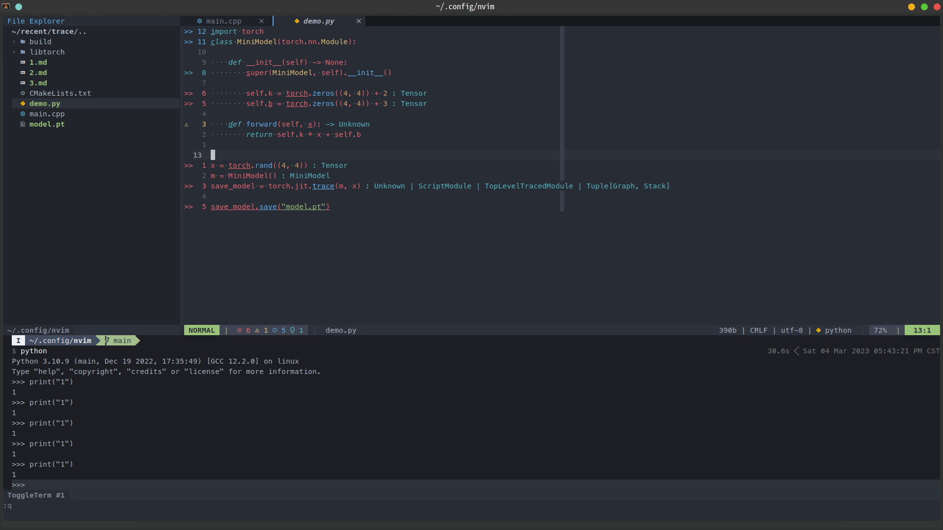Screen dimensions: 943x530
Task: Close the main.cpp tab
Action: point(261,21)
